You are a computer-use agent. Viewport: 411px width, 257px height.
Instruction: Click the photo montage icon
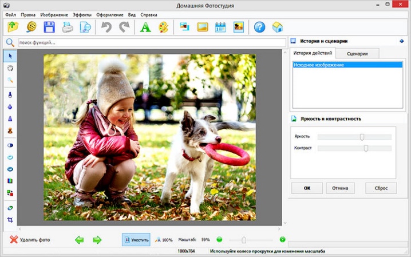[184, 27]
